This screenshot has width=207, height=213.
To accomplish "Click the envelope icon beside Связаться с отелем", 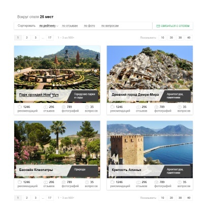I will pyautogui.click(x=158, y=26).
